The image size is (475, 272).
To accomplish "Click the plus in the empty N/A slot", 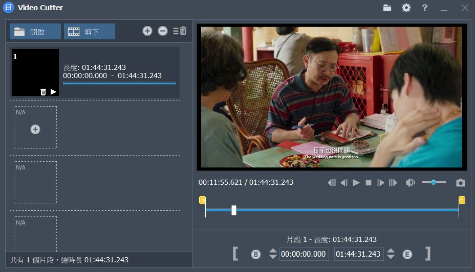I will [35, 130].
